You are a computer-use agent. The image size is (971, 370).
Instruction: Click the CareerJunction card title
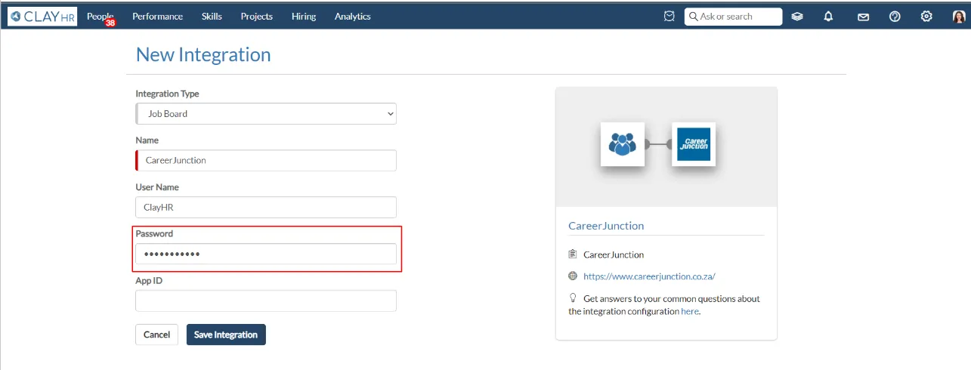pyautogui.click(x=606, y=226)
